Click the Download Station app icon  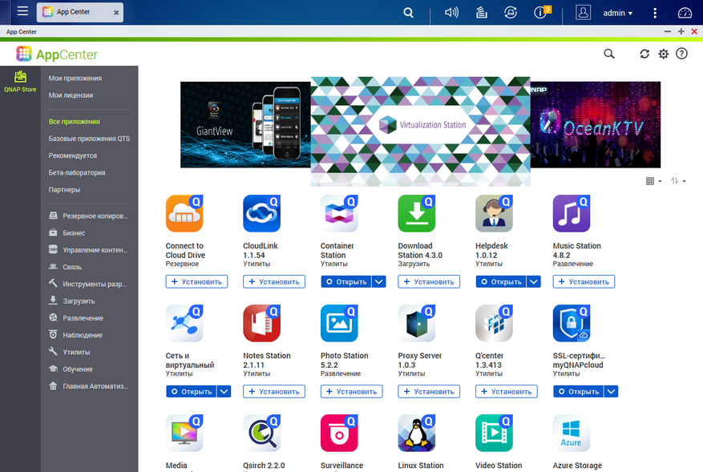tap(417, 213)
